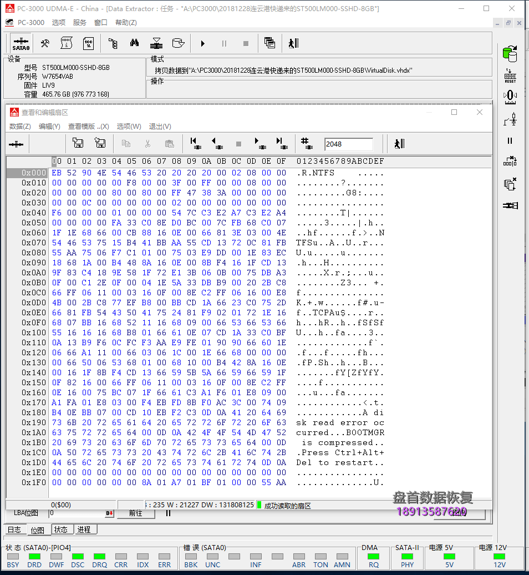Click the '.R.NTFS' ASCII text in first row
The height and width of the screenshot is (575, 529).
point(316,173)
